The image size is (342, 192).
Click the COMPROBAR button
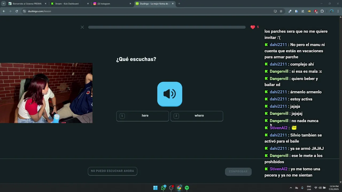(x=238, y=171)
